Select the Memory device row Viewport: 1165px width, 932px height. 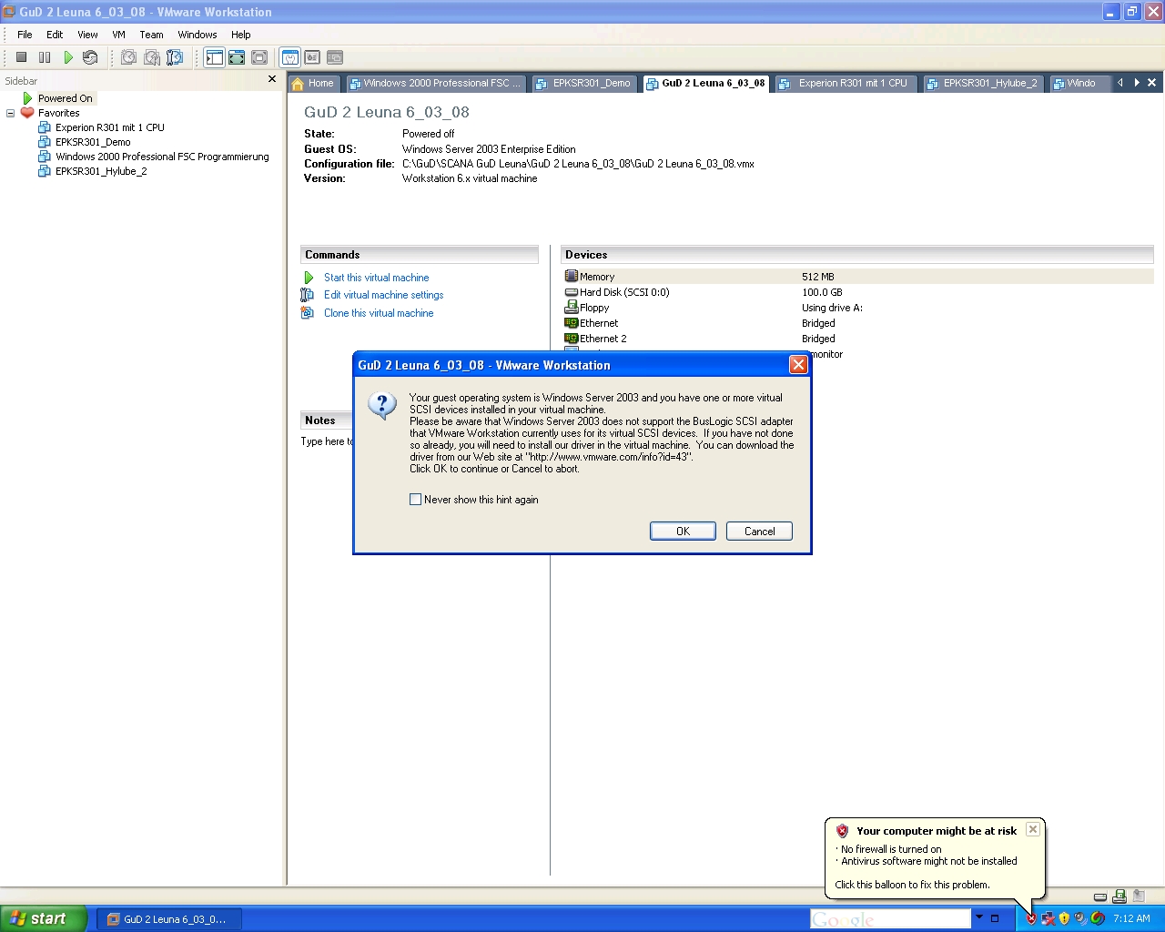coord(857,277)
